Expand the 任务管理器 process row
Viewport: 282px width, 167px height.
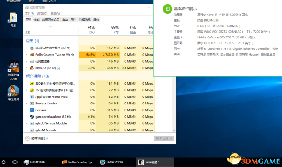tap(26, 61)
